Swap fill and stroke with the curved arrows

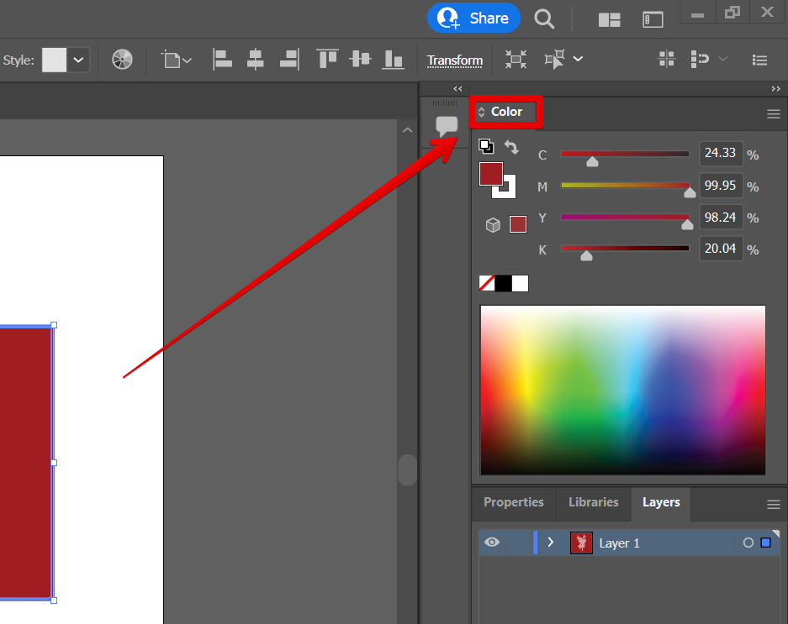pyautogui.click(x=511, y=147)
